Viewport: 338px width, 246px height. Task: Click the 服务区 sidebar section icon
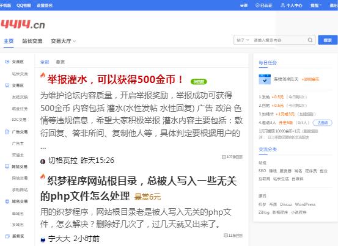(7, 236)
